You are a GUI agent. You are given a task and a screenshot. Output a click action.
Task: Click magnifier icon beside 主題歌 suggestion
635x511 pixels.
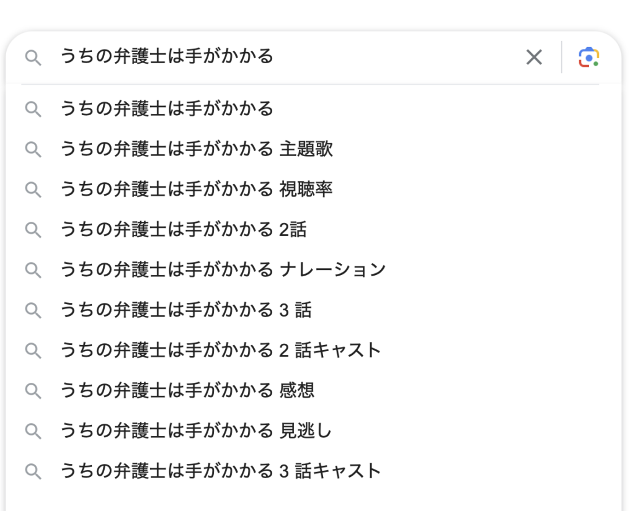click(x=33, y=149)
